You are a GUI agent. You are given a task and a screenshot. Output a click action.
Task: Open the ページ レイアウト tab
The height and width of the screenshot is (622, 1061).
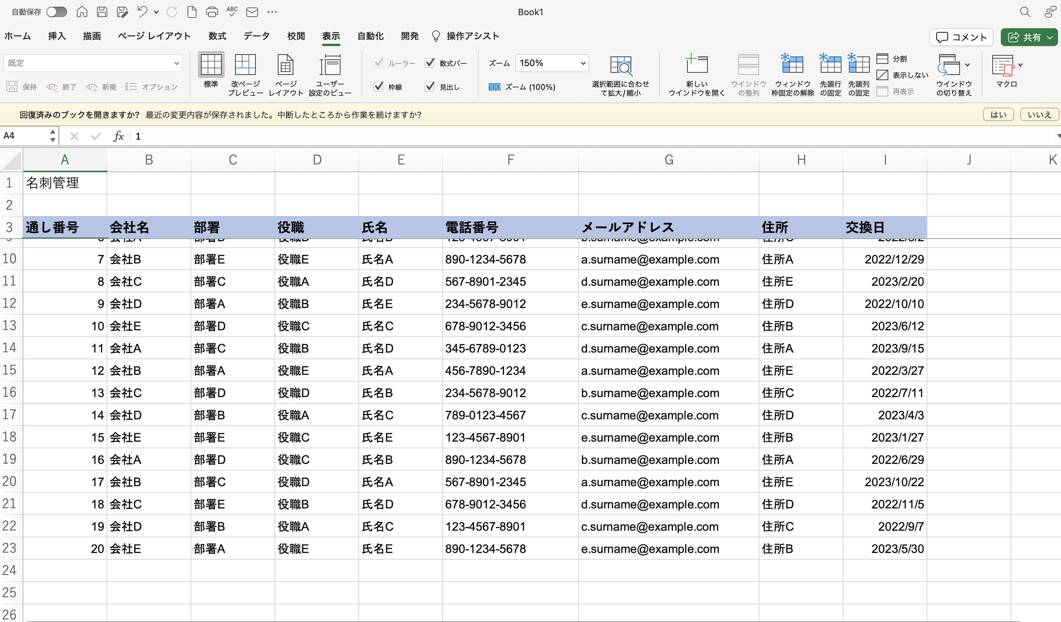154,36
